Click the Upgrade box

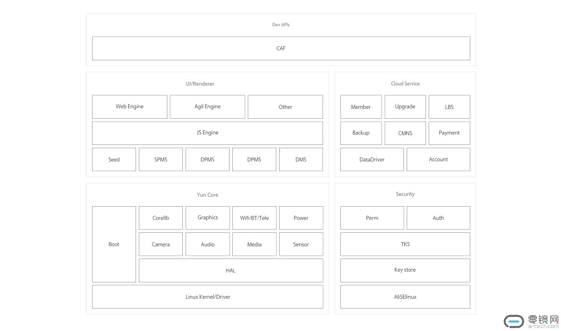tap(405, 107)
